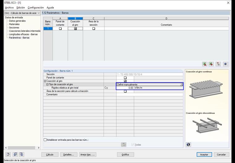Viewport: 235px width, 163px height.
Task: Enable Panel de cortante in configuration grid
Action: point(125,78)
